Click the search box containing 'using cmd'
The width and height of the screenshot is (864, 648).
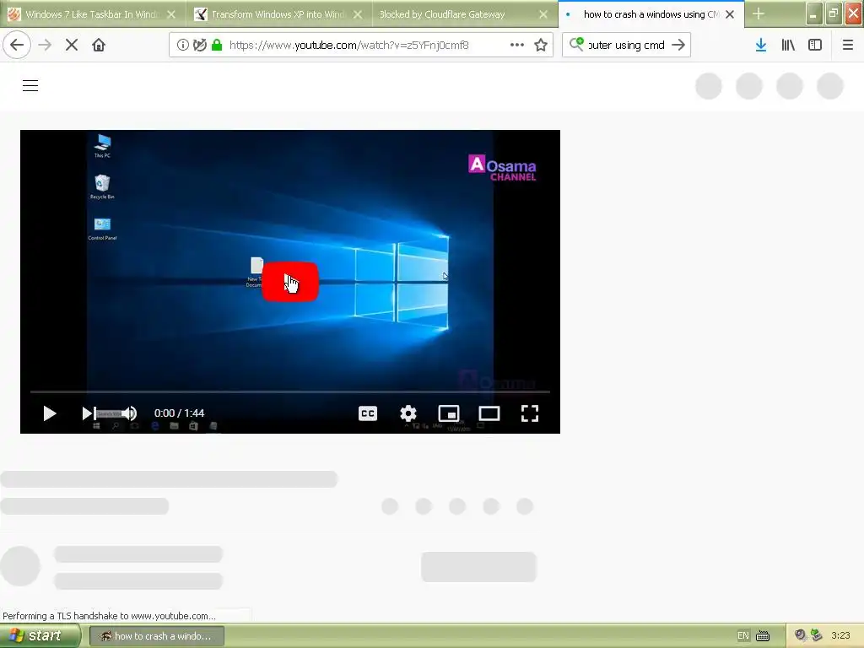click(x=626, y=45)
